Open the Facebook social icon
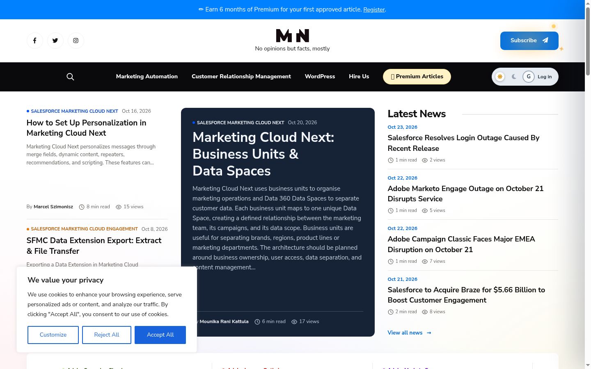 pyautogui.click(x=35, y=41)
